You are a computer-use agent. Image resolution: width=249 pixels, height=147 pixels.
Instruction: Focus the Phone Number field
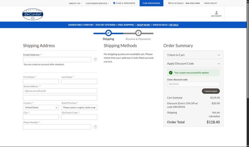(x=57, y=127)
